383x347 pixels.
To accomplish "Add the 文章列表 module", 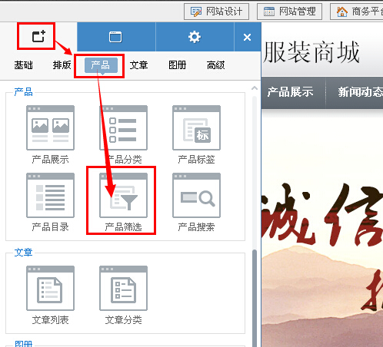I will point(50,296).
